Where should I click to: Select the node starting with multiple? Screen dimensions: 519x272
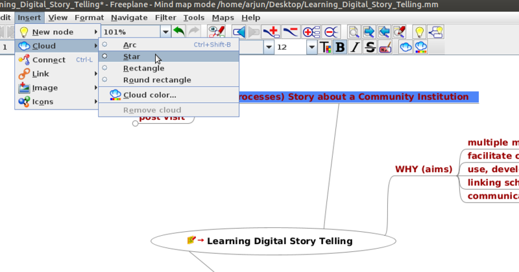(x=493, y=142)
